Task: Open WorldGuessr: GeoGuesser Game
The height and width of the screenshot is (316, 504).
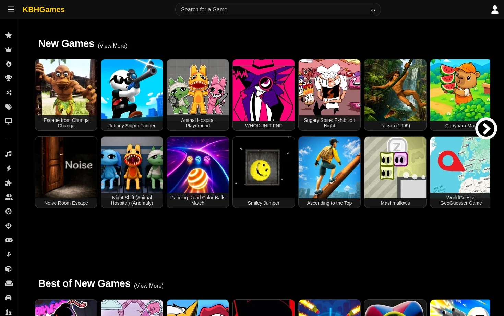Action: click(460, 172)
